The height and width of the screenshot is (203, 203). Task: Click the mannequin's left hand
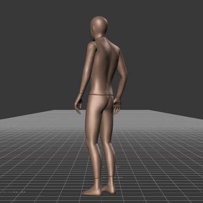tap(79, 104)
